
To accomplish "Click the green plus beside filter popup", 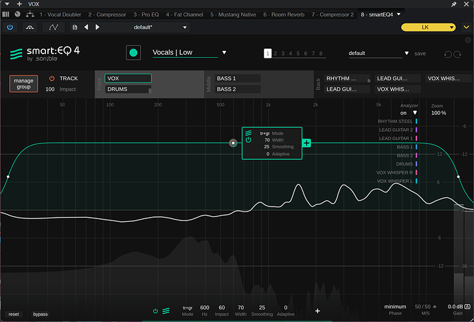I will (x=306, y=143).
